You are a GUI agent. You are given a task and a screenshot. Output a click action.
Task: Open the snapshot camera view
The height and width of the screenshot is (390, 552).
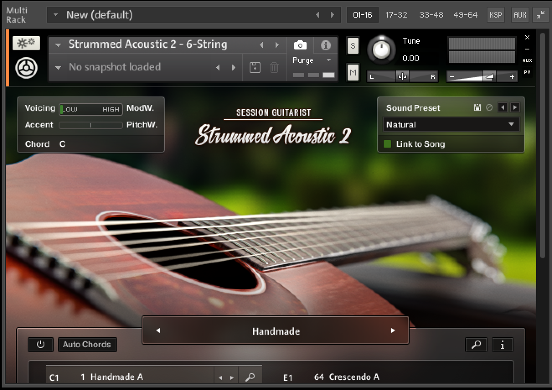299,44
